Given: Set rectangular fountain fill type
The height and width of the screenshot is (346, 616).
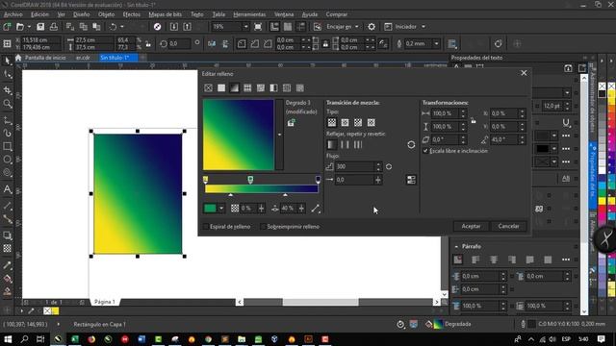Looking at the screenshot, I should tap(372, 122).
